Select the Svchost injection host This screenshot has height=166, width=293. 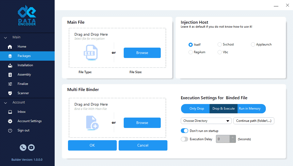[220, 44]
